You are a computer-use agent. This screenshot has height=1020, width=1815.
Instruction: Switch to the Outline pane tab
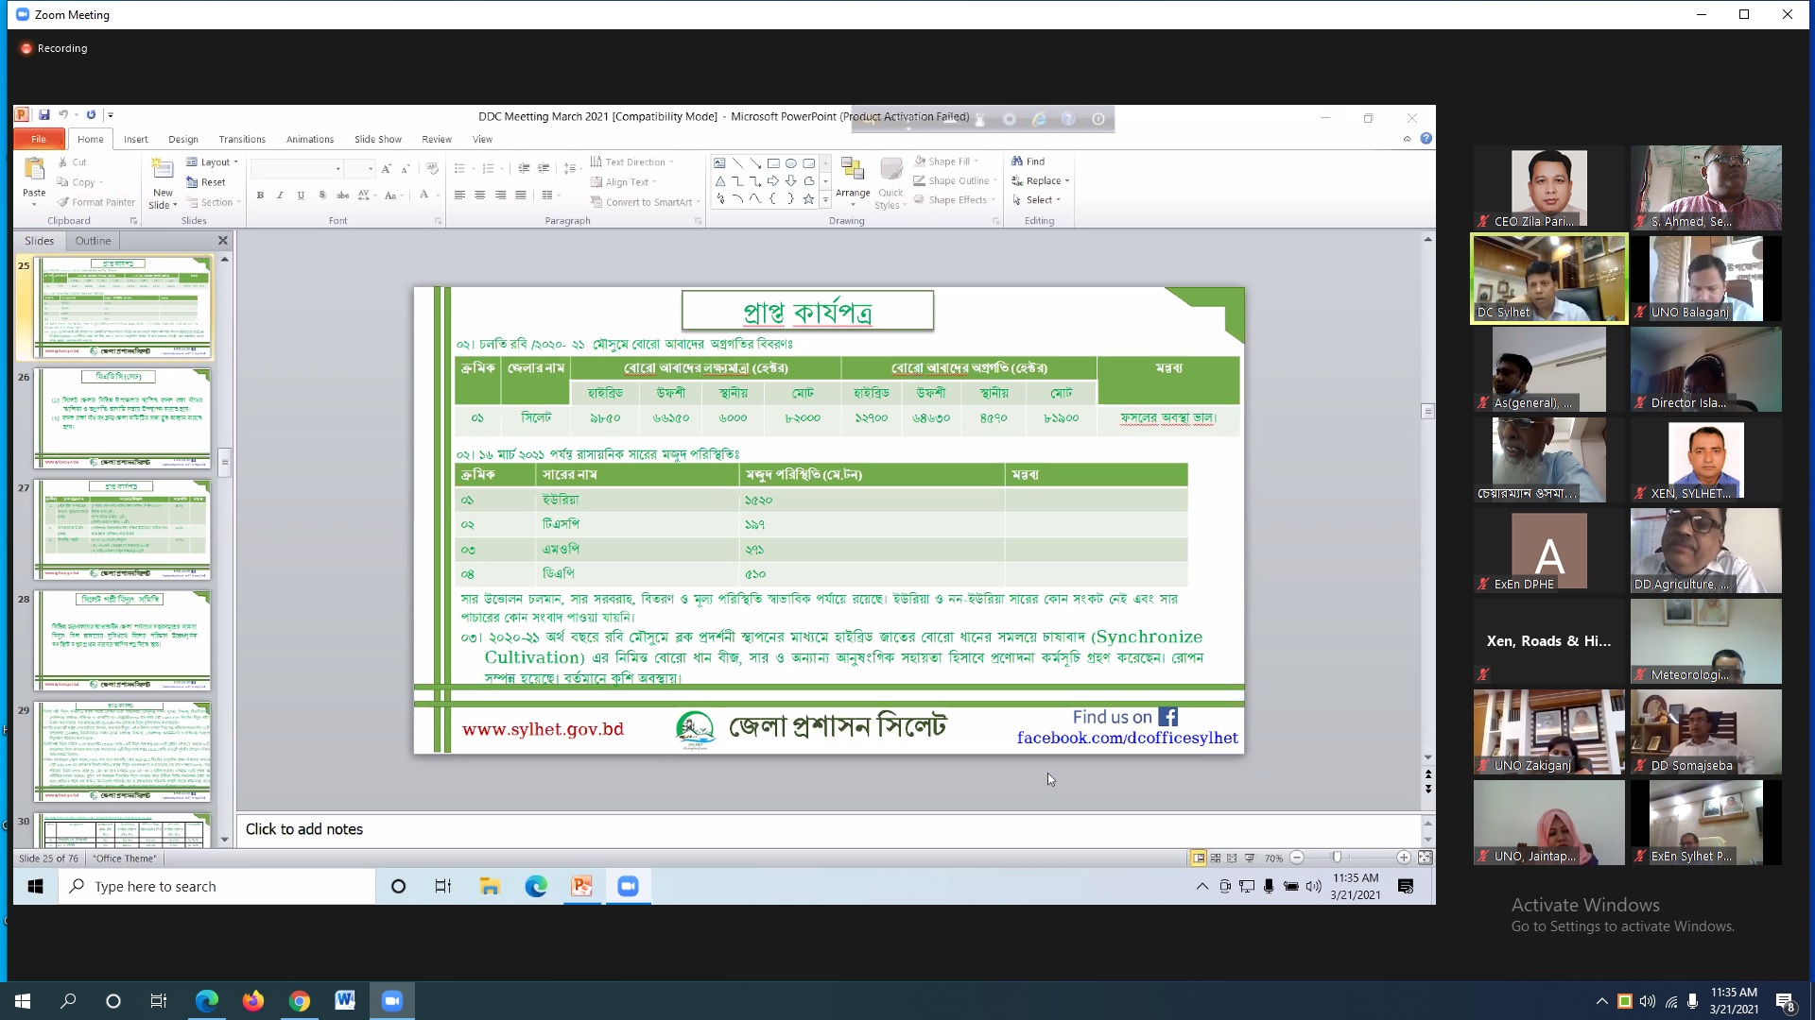tap(93, 241)
